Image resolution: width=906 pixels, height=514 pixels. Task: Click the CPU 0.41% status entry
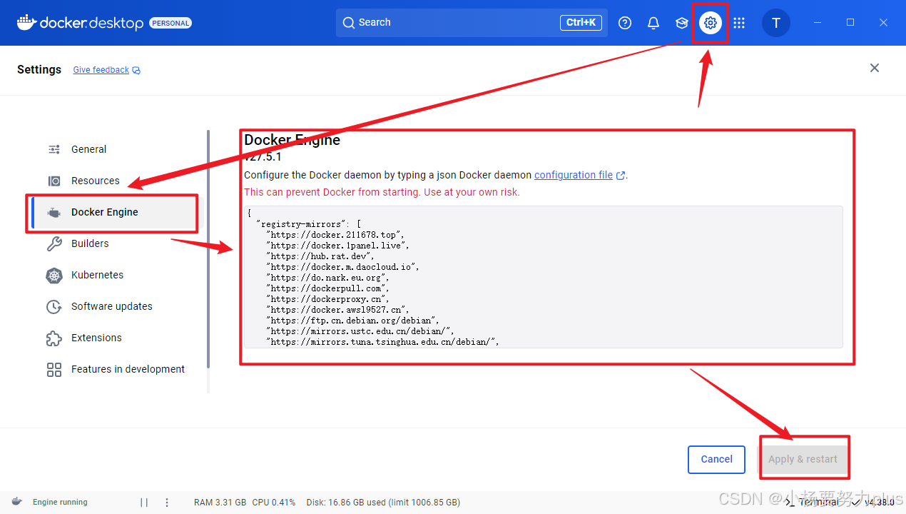(x=274, y=503)
